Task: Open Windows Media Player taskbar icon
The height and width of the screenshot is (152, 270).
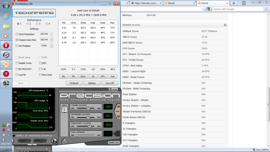Action: coord(6,36)
